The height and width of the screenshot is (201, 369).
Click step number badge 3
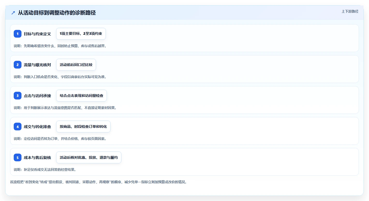(18, 96)
